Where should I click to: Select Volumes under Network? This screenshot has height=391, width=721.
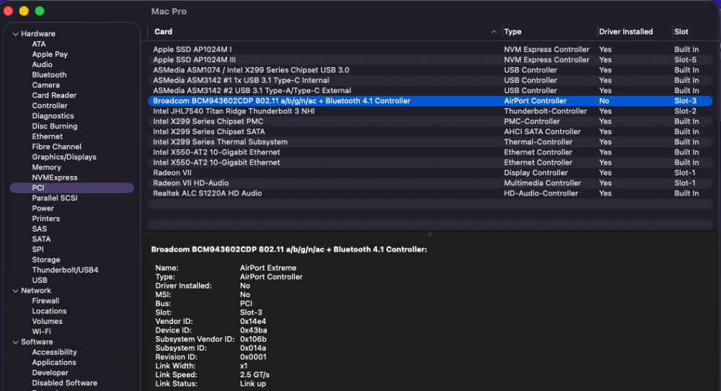pyautogui.click(x=47, y=322)
